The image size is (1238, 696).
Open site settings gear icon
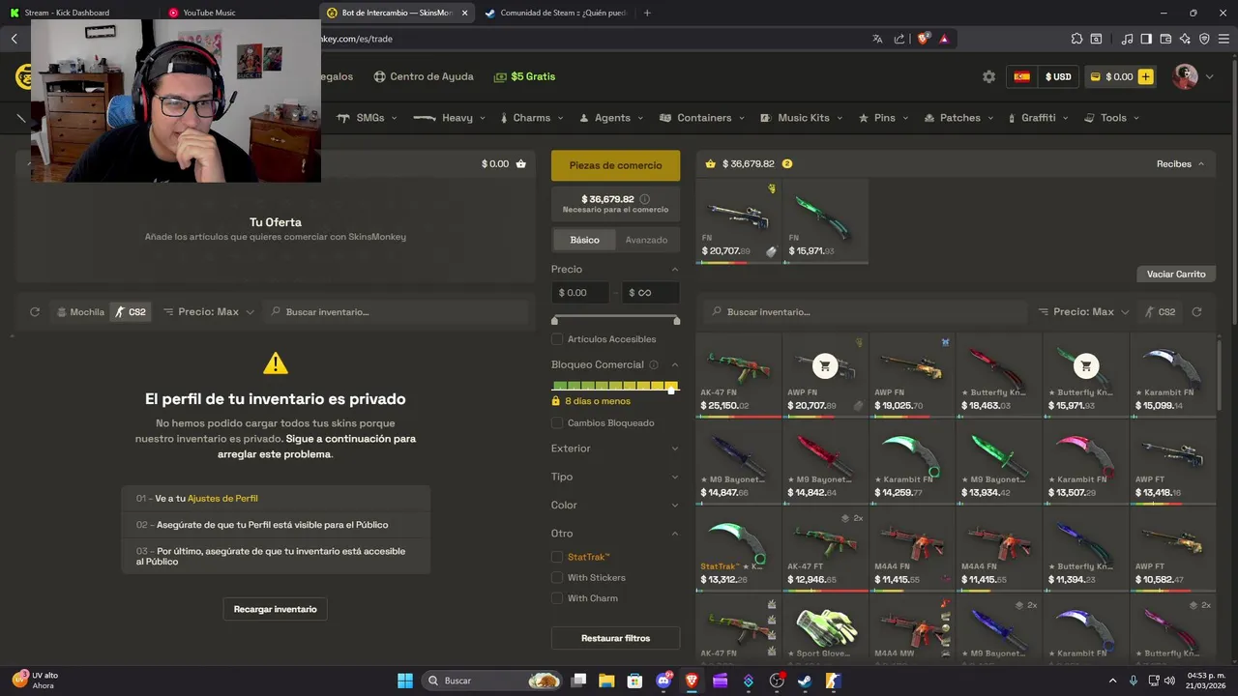pyautogui.click(x=988, y=76)
